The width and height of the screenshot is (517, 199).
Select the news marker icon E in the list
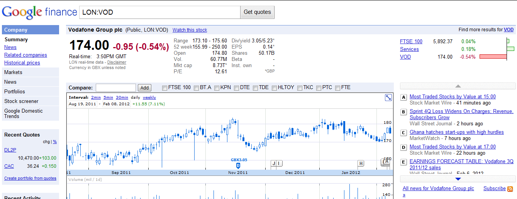[x=404, y=162]
